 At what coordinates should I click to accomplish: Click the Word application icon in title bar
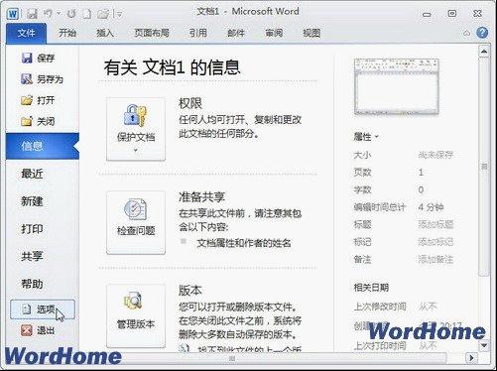click(13, 14)
